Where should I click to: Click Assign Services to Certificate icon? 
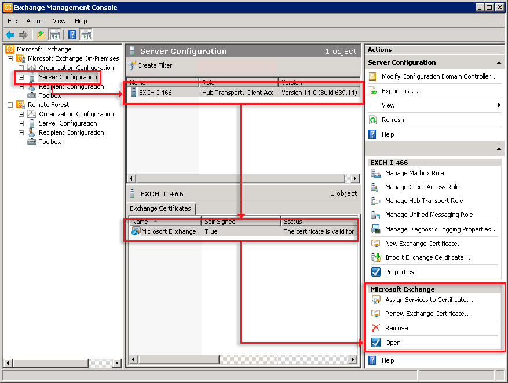(x=376, y=300)
